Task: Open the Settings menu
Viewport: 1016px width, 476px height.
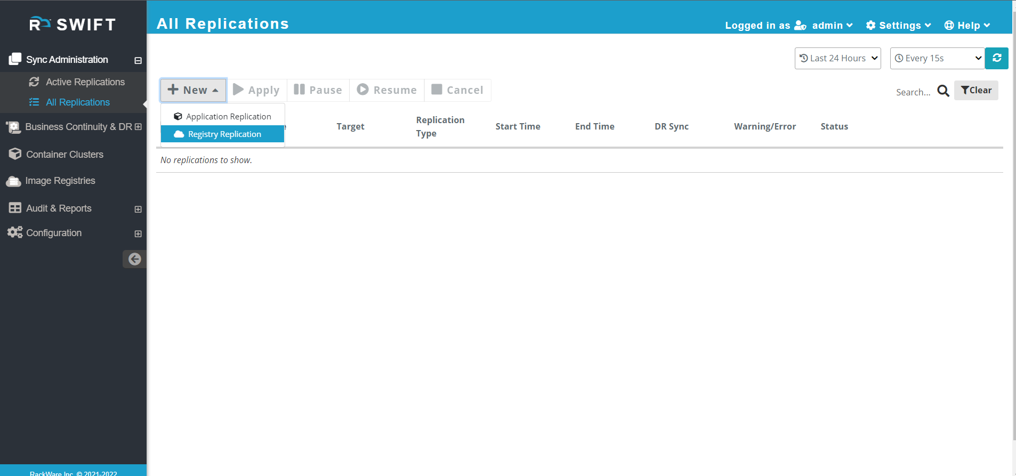Action: click(x=898, y=26)
